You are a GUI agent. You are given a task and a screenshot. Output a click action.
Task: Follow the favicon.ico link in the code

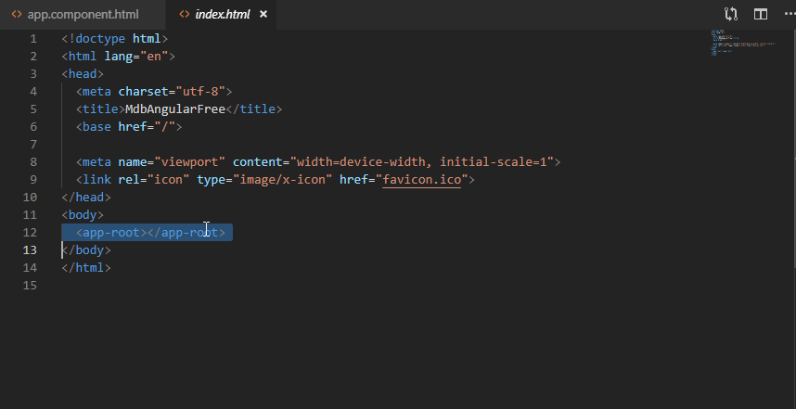(x=425, y=179)
